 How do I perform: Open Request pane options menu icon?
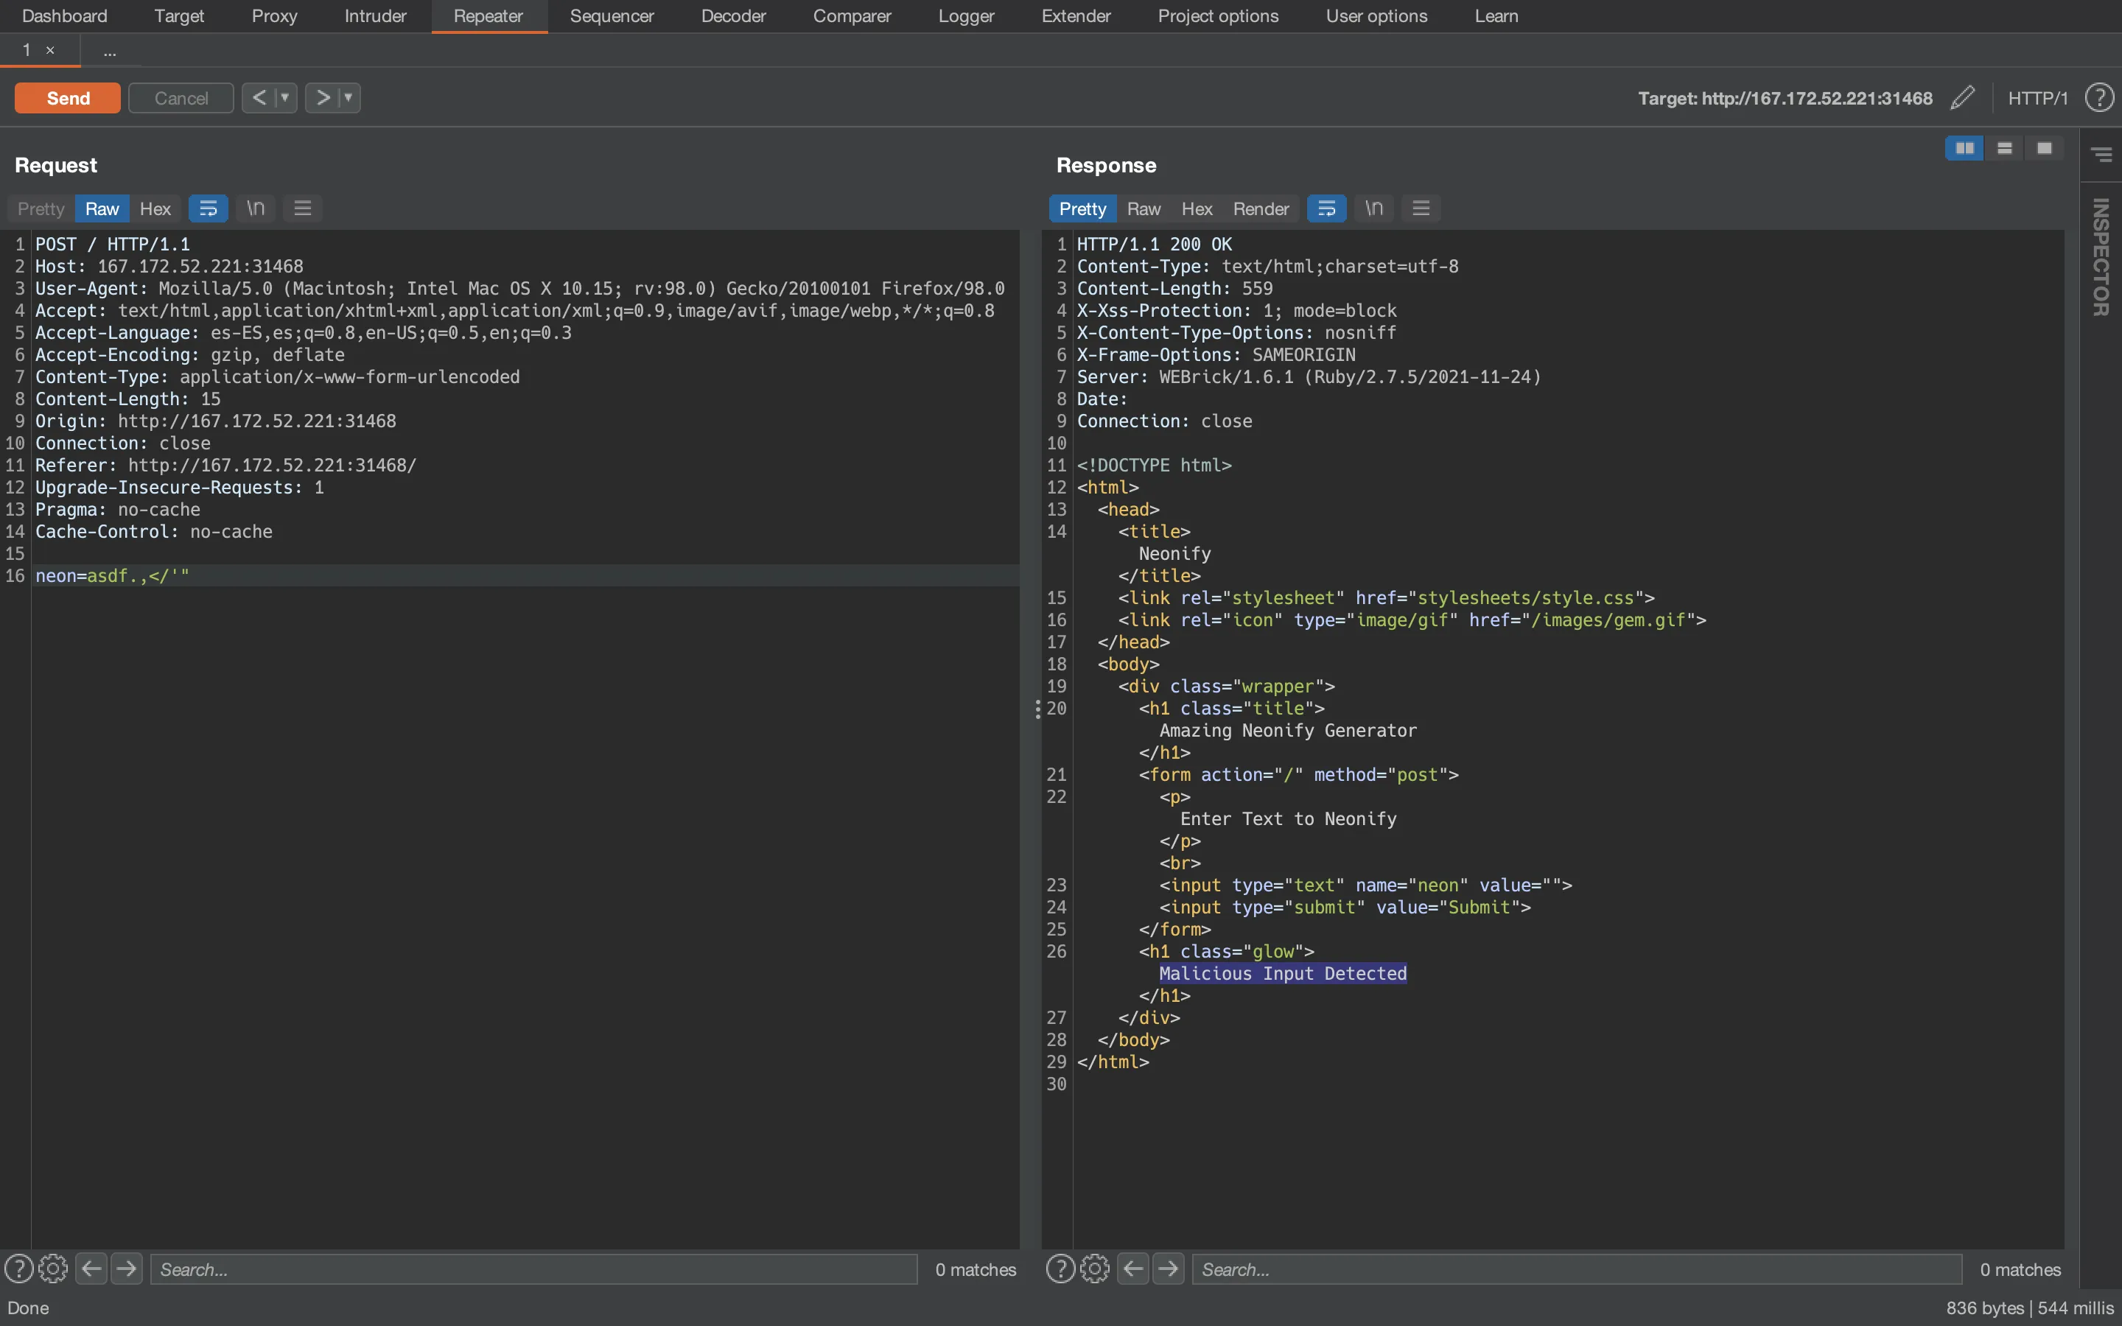(303, 208)
